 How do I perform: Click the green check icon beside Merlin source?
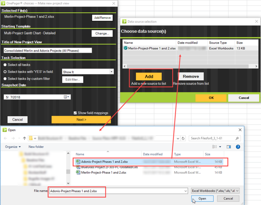coord(125,48)
